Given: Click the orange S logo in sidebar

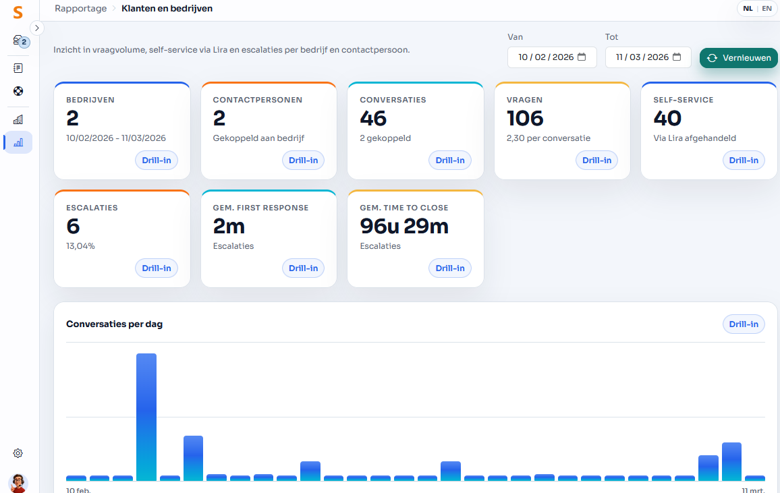Looking at the screenshot, I should point(18,12).
